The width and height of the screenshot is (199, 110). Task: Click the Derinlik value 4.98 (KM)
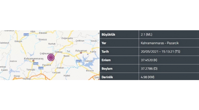[148, 77]
